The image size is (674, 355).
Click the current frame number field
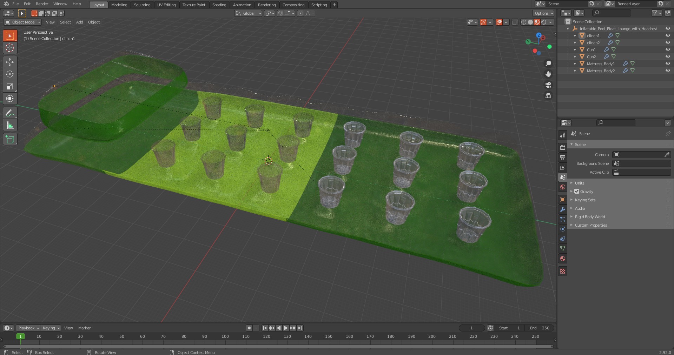[x=471, y=328]
